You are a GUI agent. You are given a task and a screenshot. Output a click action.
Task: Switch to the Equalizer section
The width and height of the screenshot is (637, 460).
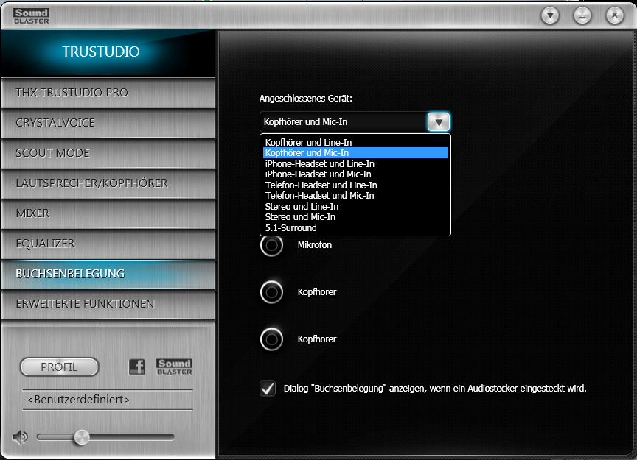coord(108,244)
